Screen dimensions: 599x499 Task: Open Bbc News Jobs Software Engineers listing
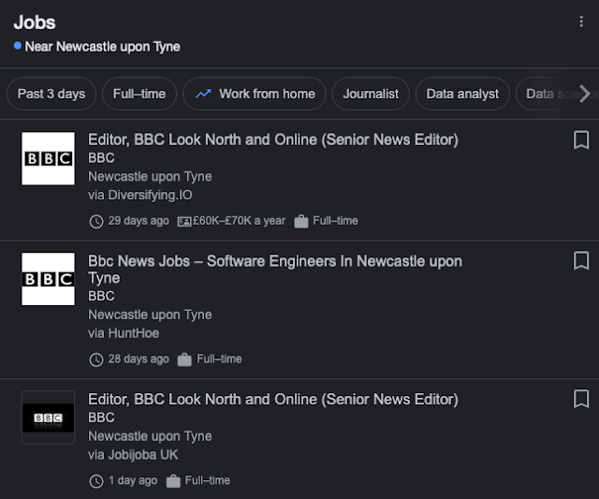[275, 270]
